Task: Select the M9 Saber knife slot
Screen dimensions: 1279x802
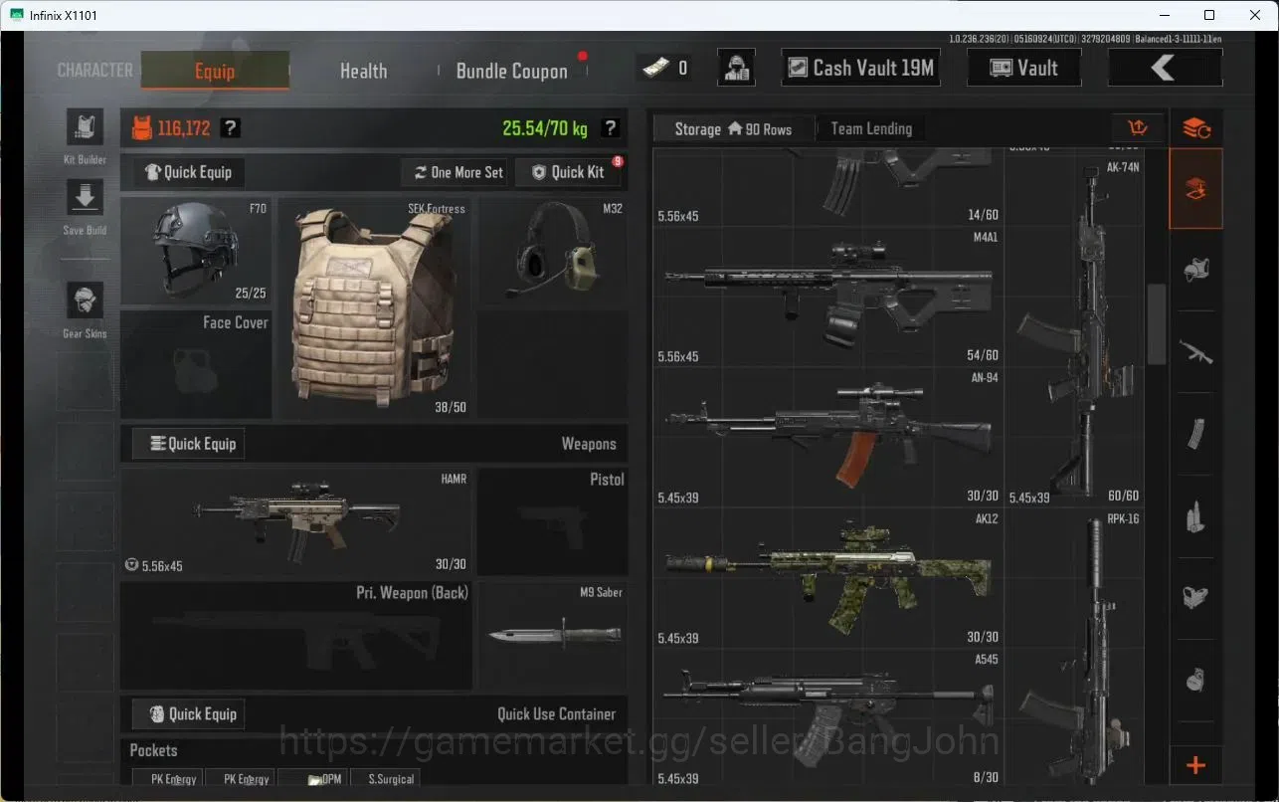Action: pos(553,636)
